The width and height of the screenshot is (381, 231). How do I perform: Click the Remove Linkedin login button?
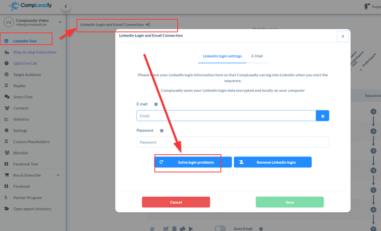click(x=272, y=162)
